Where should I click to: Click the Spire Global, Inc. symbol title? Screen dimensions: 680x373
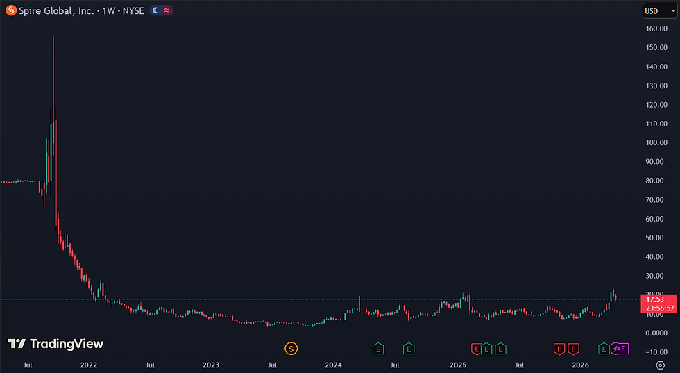tap(56, 11)
